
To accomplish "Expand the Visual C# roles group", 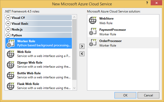I will (8, 18).
